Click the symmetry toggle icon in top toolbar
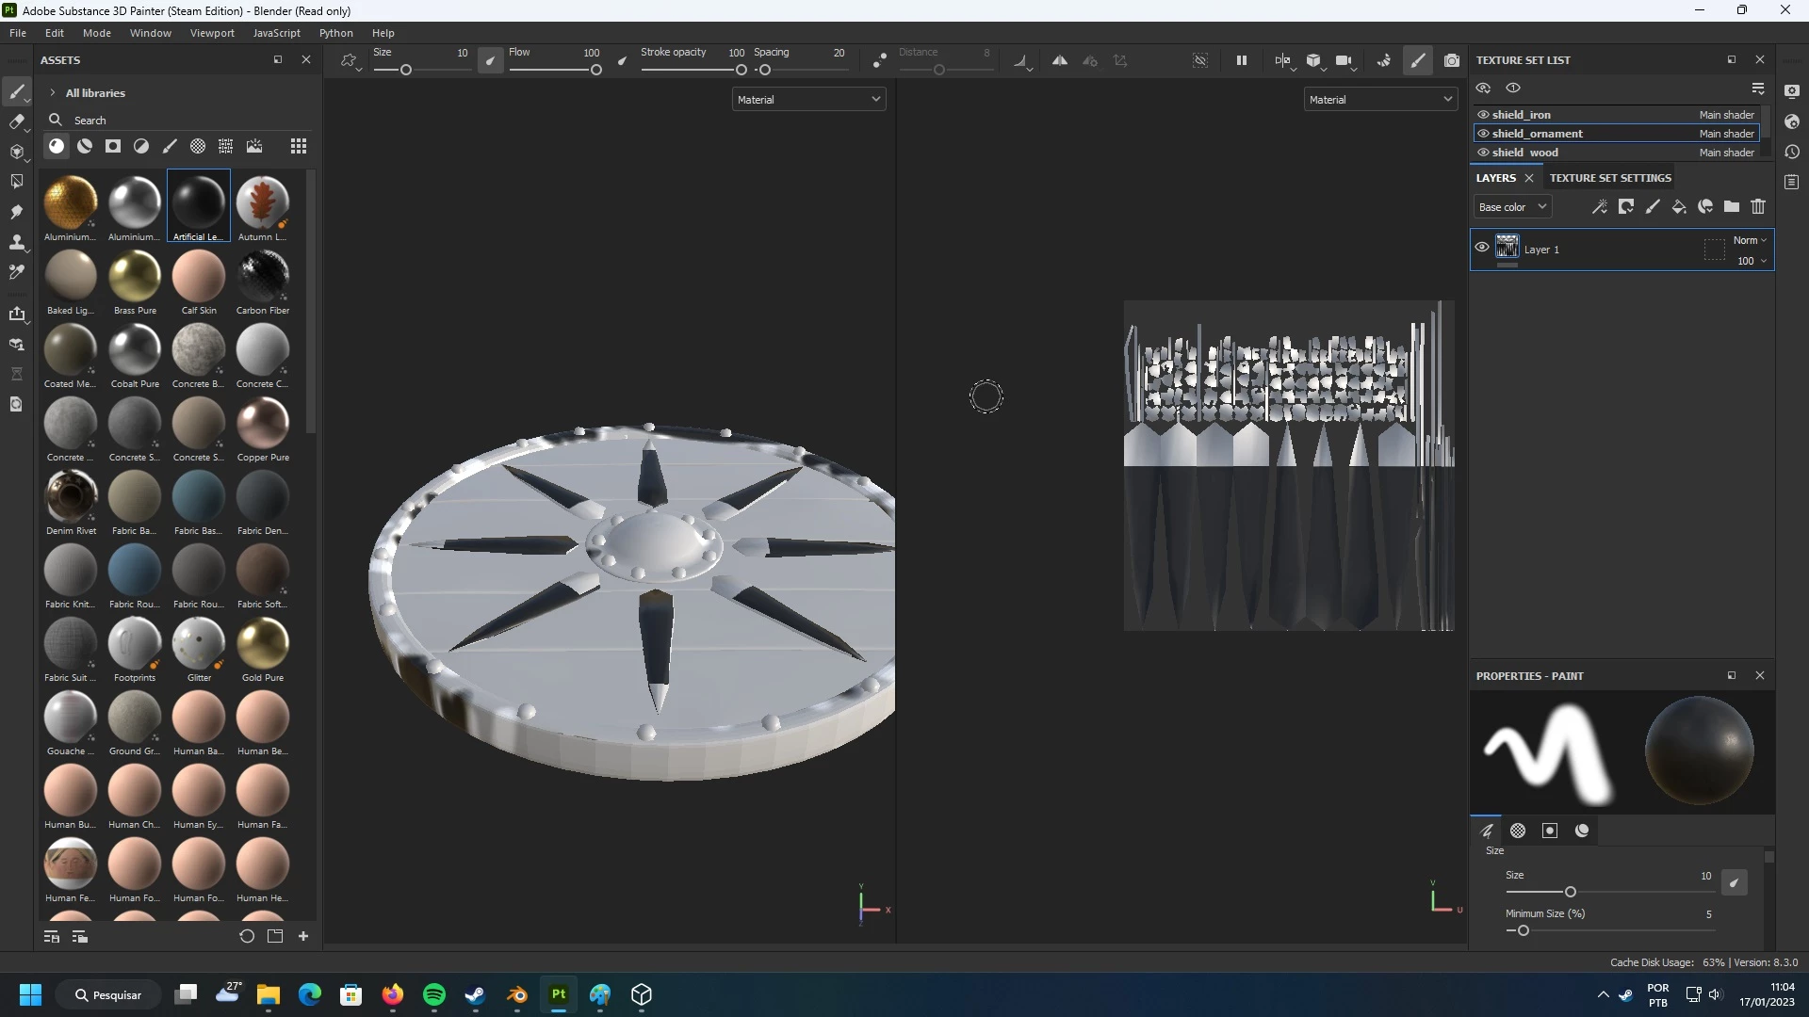 coord(1060,60)
